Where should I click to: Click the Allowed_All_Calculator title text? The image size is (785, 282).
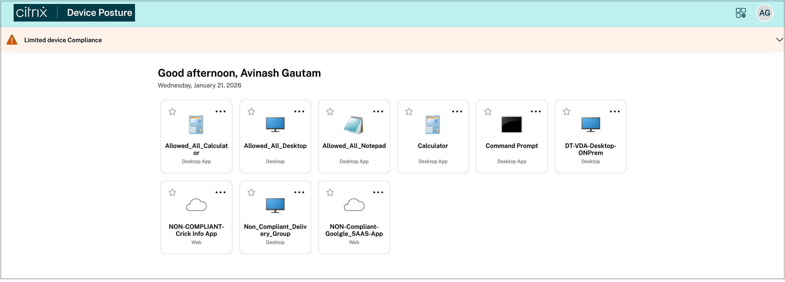(196, 149)
